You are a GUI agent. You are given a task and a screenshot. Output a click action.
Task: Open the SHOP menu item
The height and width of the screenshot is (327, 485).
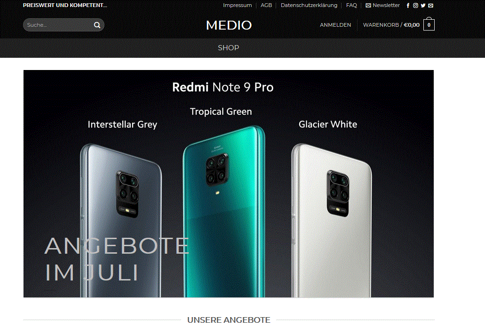pos(228,48)
